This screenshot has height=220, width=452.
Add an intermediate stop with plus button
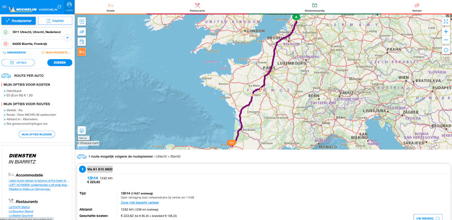pos(67,38)
